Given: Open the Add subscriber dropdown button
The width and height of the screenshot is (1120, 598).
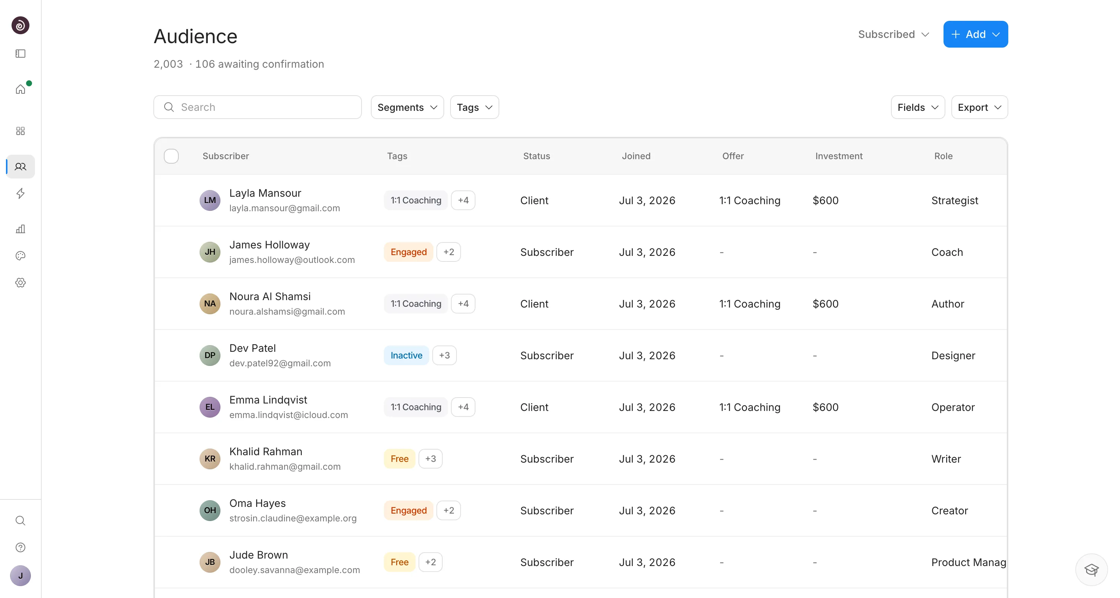Looking at the screenshot, I should coord(976,34).
